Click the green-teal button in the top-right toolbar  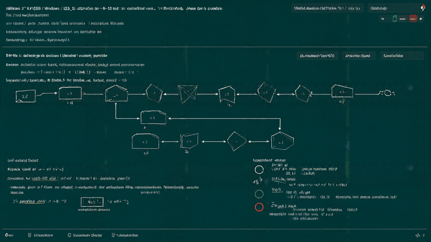[x=395, y=18]
